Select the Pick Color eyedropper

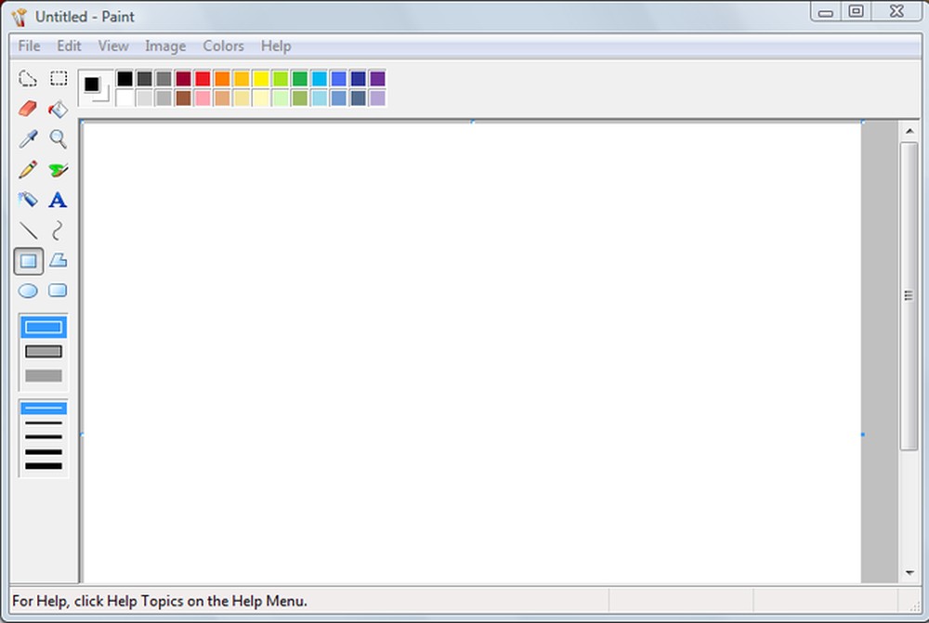[28, 139]
